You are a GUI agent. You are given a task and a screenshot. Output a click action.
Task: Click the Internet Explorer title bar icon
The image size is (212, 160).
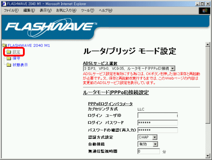point(4,4)
